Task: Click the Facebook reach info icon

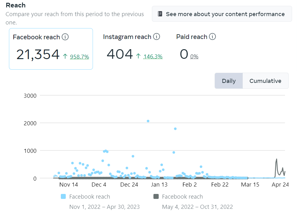Action: click(x=65, y=37)
